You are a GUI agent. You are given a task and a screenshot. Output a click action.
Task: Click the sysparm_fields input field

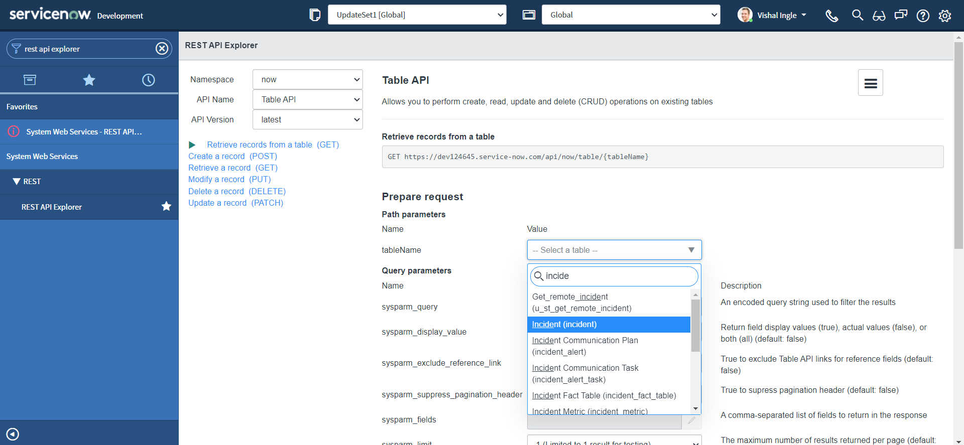point(604,420)
